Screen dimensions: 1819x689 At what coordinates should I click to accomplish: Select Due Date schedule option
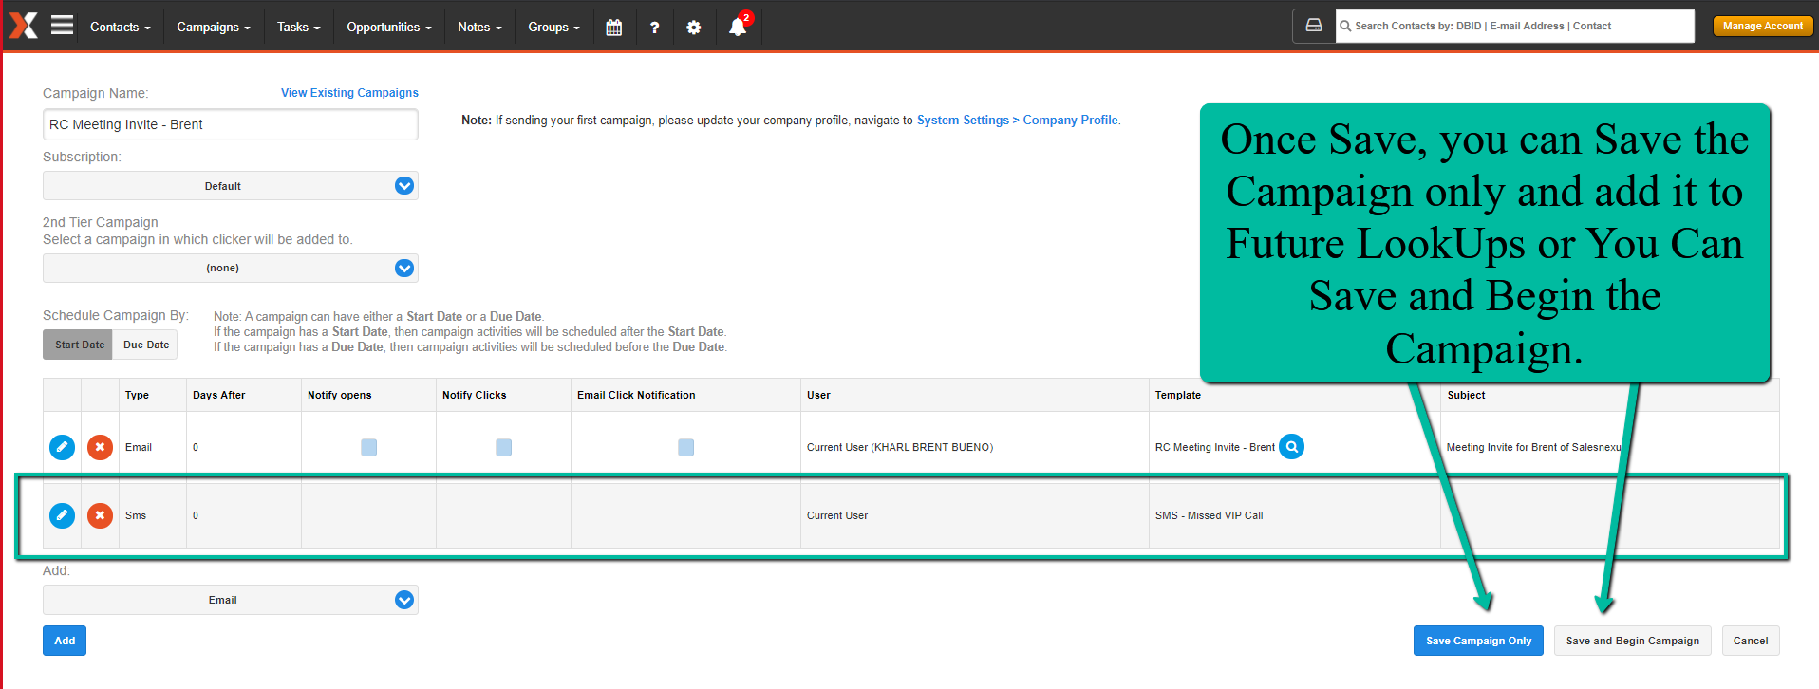click(146, 344)
